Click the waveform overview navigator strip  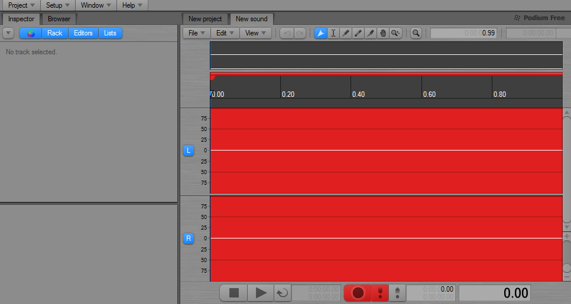click(387, 55)
